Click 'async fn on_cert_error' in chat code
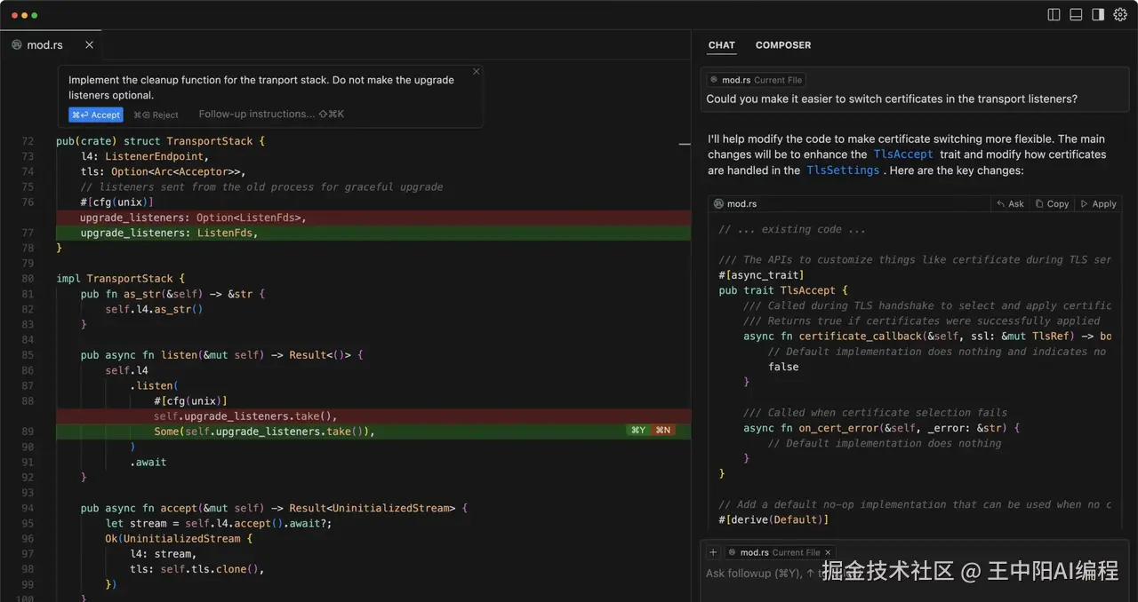 [881, 428]
